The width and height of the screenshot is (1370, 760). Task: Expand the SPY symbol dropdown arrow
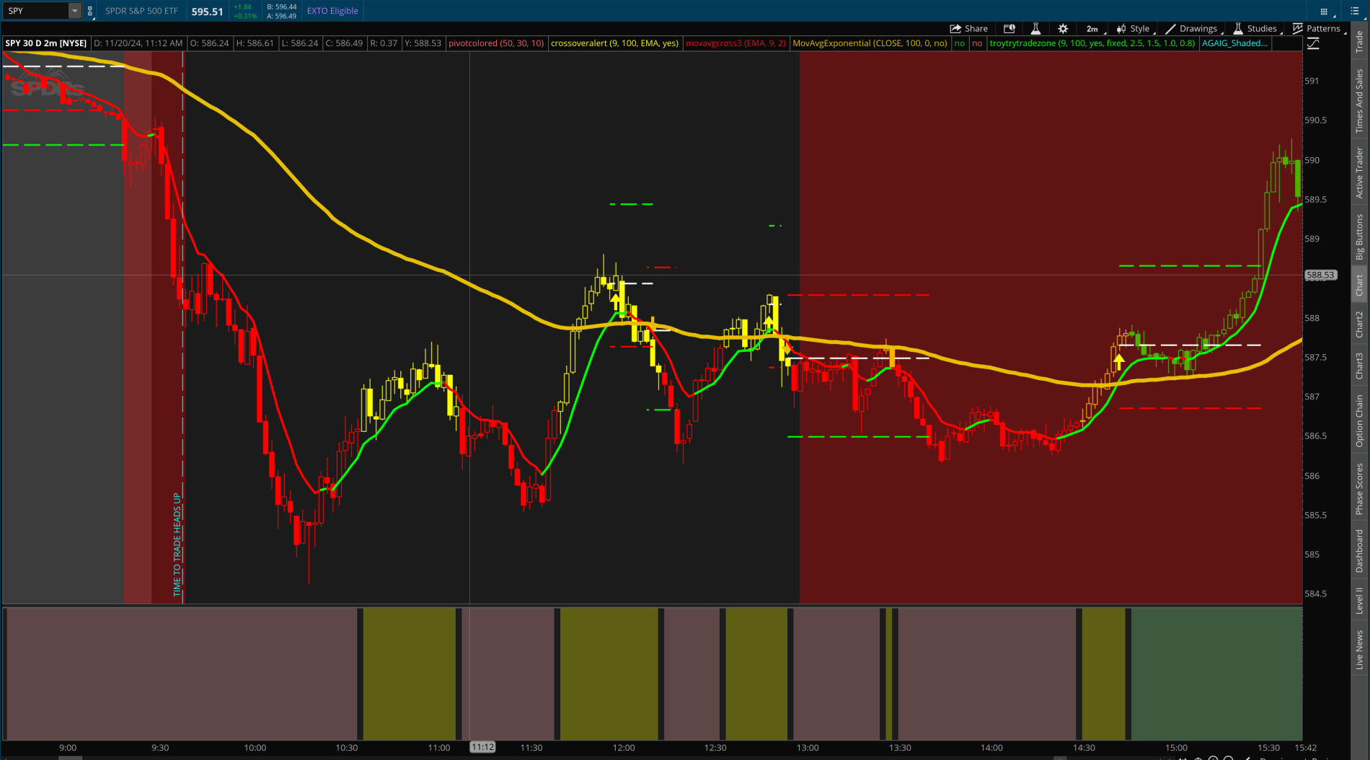coord(74,11)
